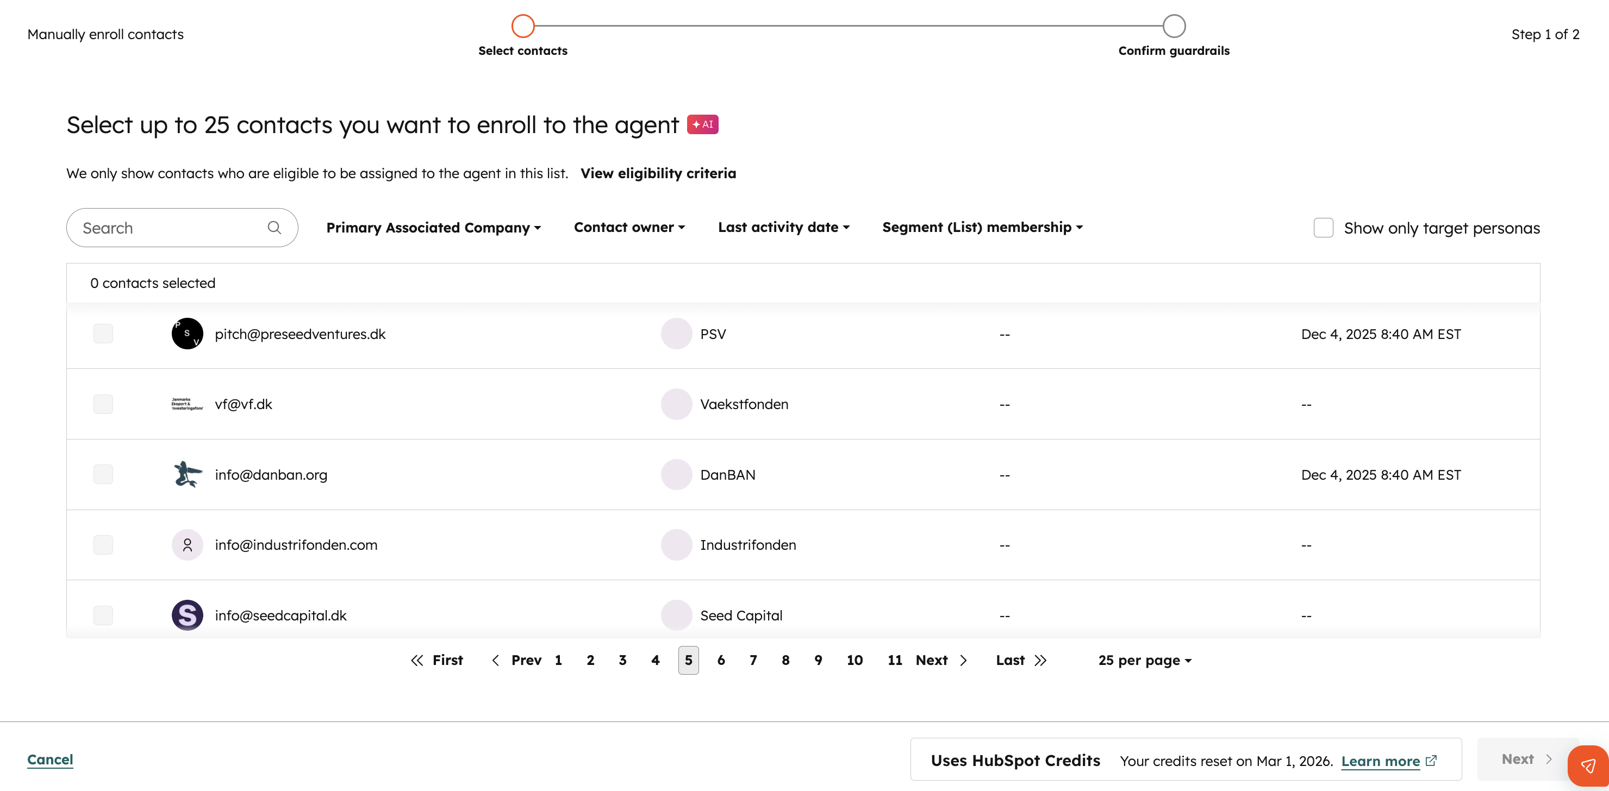The image size is (1609, 791).
Task: Check the pitch@preseedventures.dk contact checkbox
Action: (103, 334)
